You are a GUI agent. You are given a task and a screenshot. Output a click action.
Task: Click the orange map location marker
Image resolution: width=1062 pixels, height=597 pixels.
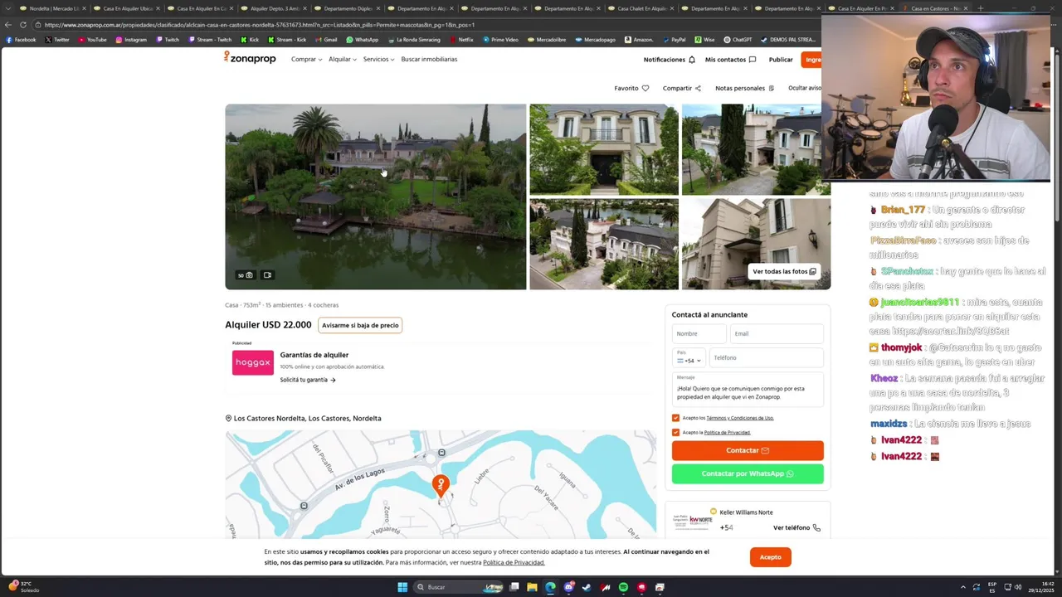[x=441, y=485]
